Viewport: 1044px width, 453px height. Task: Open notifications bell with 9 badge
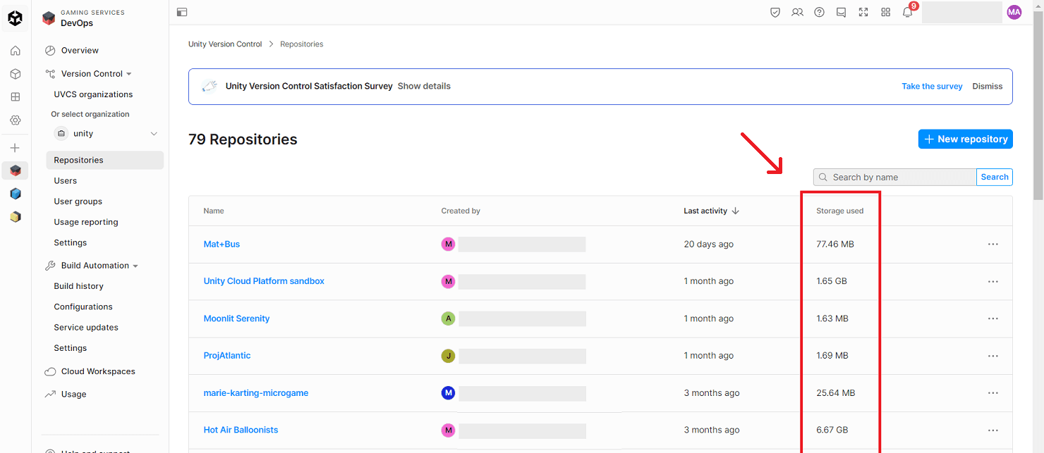[x=907, y=13]
